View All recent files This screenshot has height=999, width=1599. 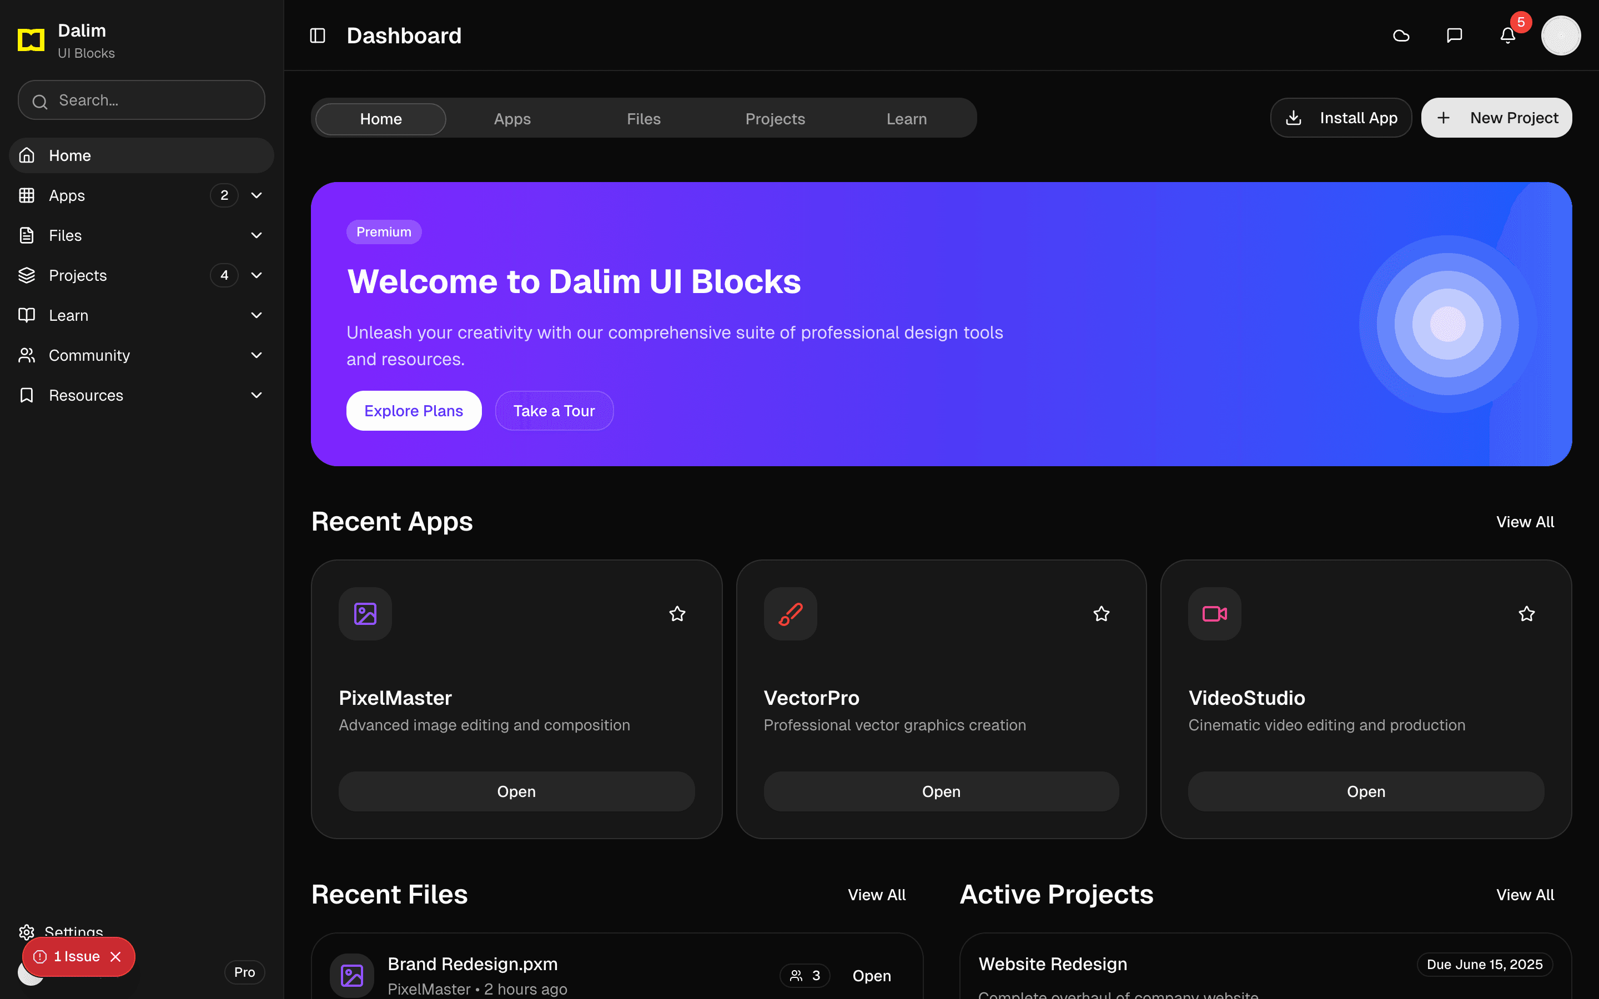(877, 895)
